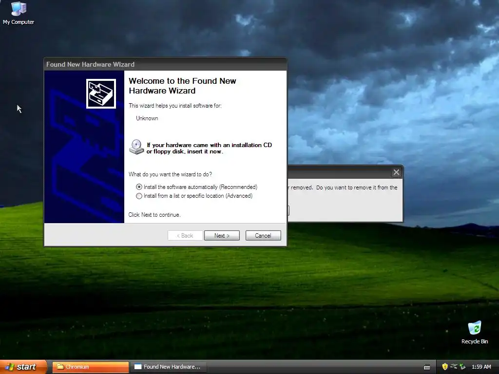Open the My Computer desktop icon
The image size is (499, 374).
(19, 13)
